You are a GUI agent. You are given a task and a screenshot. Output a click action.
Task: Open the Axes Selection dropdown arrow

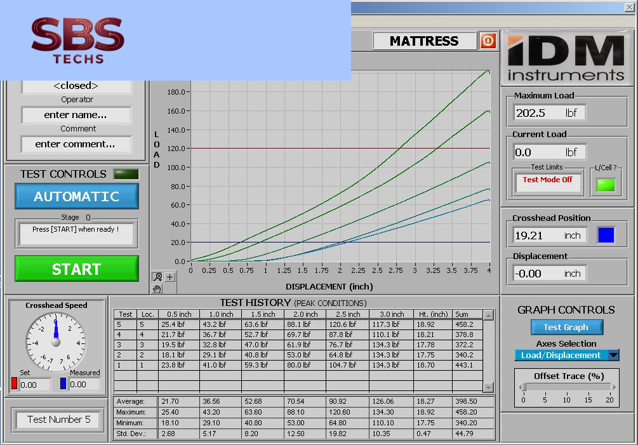click(x=613, y=355)
